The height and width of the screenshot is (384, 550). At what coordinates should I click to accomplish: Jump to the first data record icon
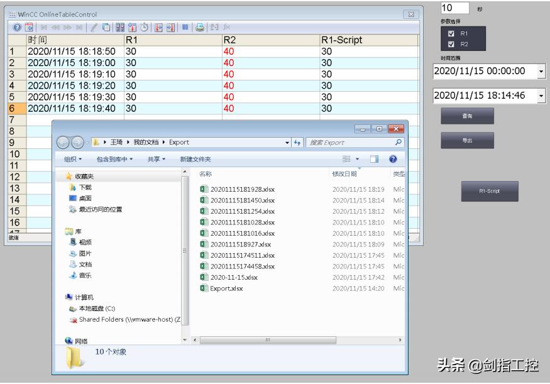[x=45, y=27]
